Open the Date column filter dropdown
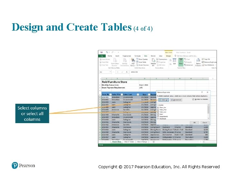The image size is (232, 174). pos(149,94)
